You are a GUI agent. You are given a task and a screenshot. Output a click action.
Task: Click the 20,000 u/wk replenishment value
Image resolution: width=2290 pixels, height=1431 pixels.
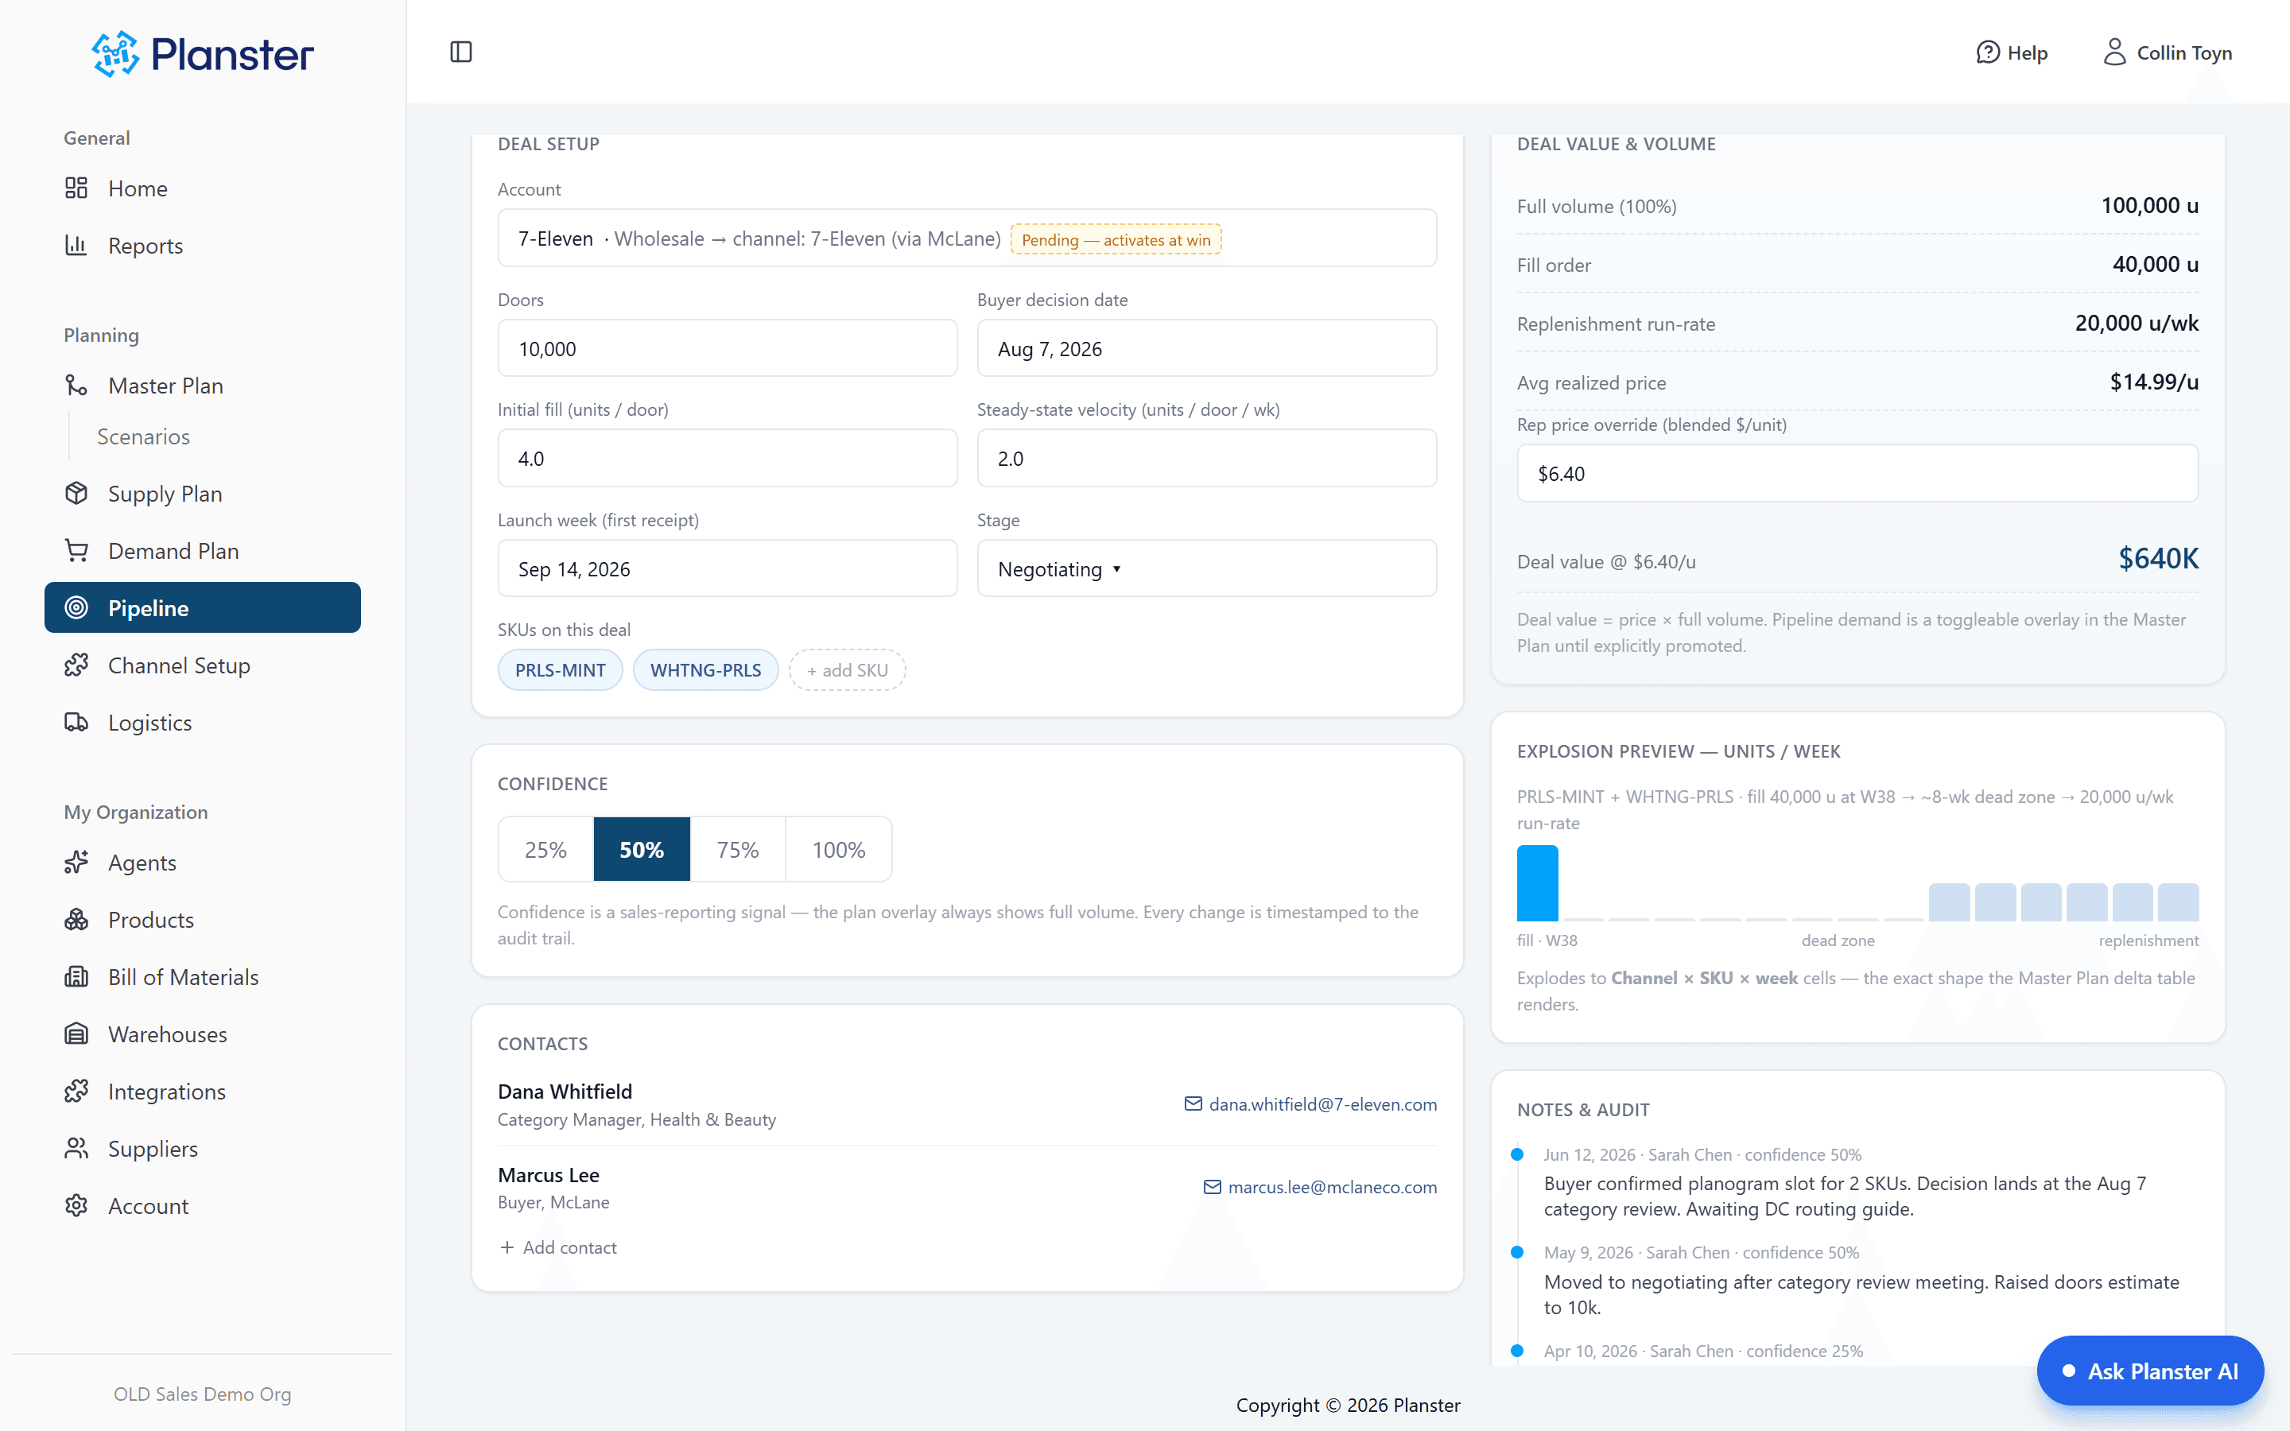pos(2137,323)
